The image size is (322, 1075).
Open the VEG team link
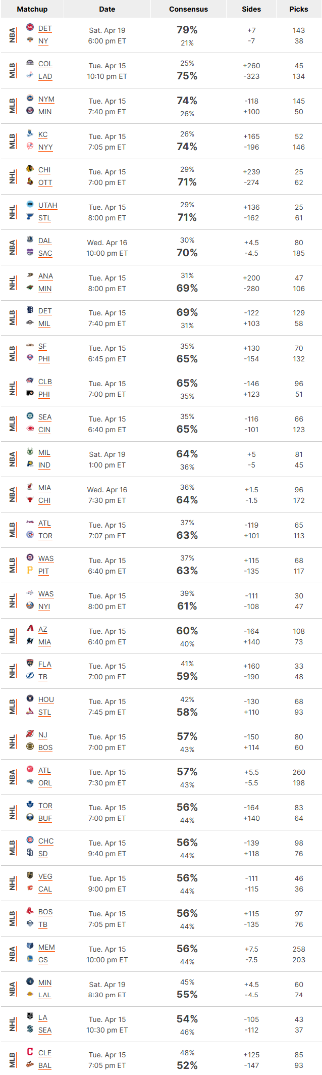[x=45, y=876]
